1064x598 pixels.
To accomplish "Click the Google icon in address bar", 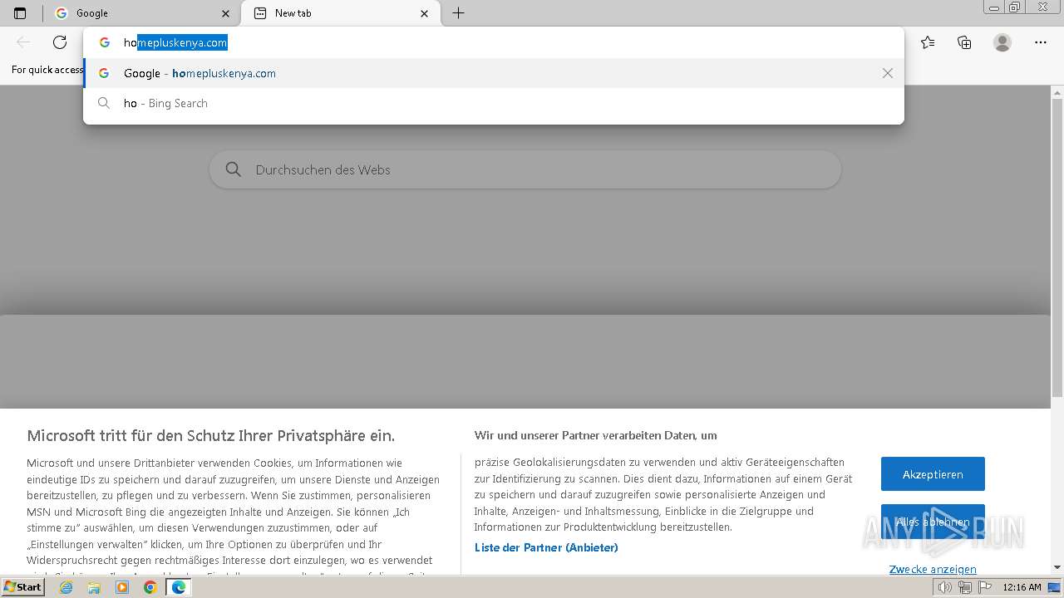I will click(x=105, y=42).
